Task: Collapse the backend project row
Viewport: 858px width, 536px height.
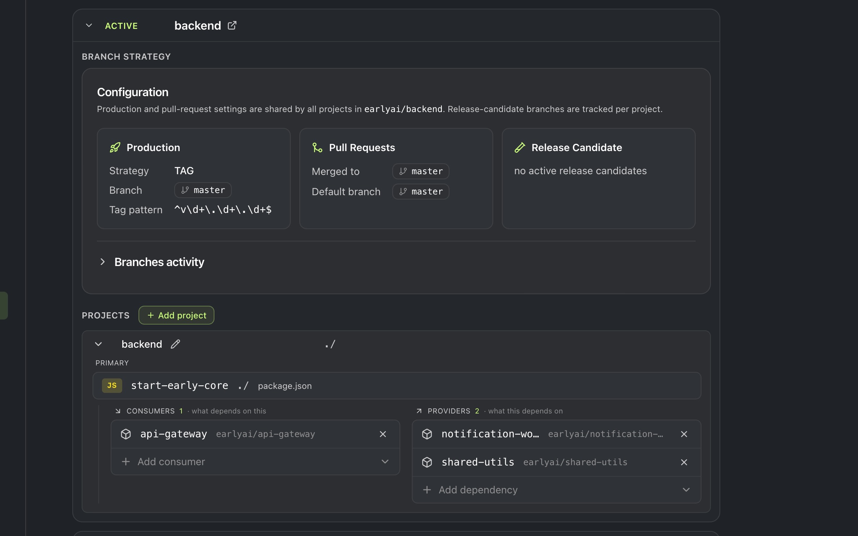Action: (98, 344)
